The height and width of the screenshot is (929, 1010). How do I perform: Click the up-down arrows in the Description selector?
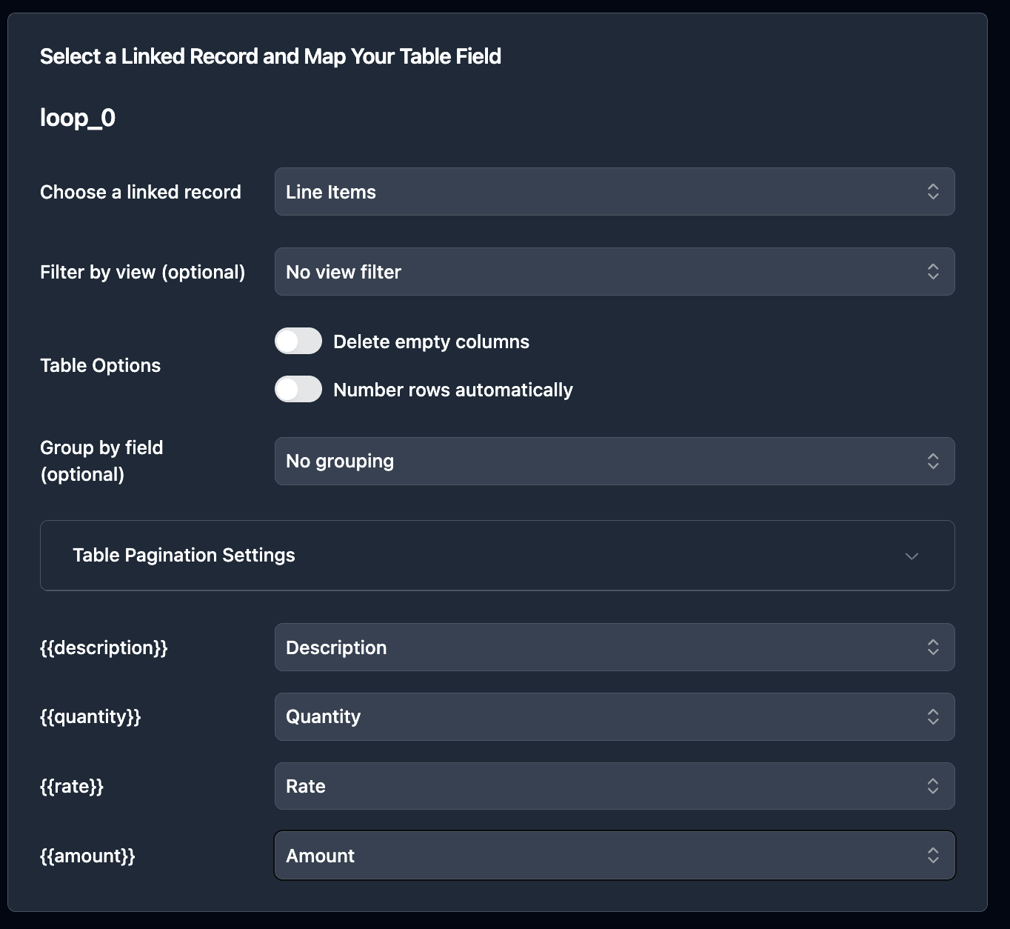(x=933, y=647)
